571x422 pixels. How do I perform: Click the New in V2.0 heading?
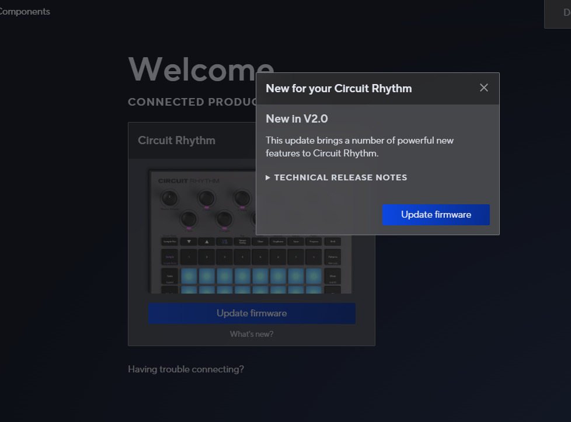297,118
